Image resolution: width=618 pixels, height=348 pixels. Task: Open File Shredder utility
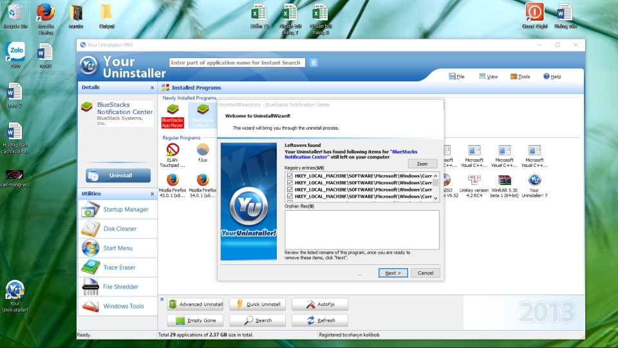pos(118,286)
